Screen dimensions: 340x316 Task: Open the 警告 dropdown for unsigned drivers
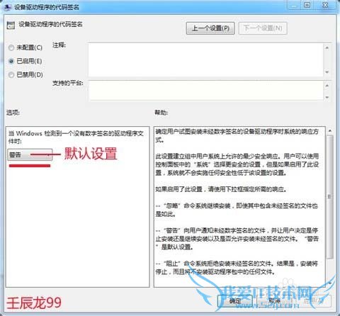(x=30, y=155)
